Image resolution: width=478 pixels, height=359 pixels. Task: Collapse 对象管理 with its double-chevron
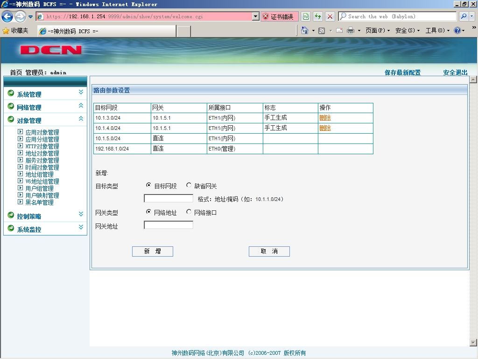coord(81,118)
